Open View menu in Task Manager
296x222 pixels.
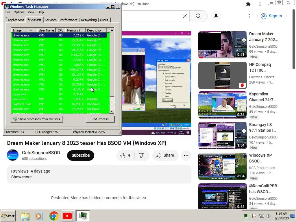pyautogui.click(x=31, y=12)
